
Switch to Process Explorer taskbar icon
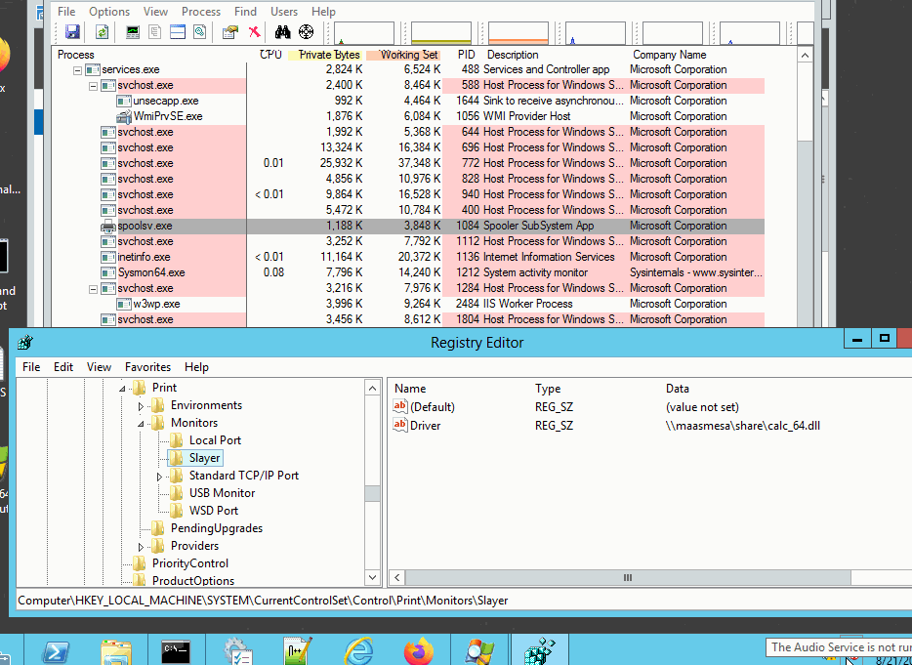point(479,651)
